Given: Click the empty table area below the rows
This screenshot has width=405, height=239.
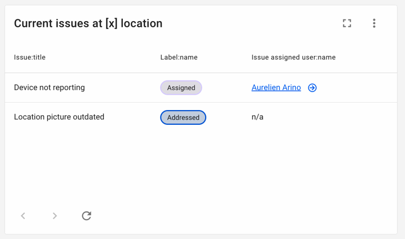Looking at the screenshot, I should [200, 163].
